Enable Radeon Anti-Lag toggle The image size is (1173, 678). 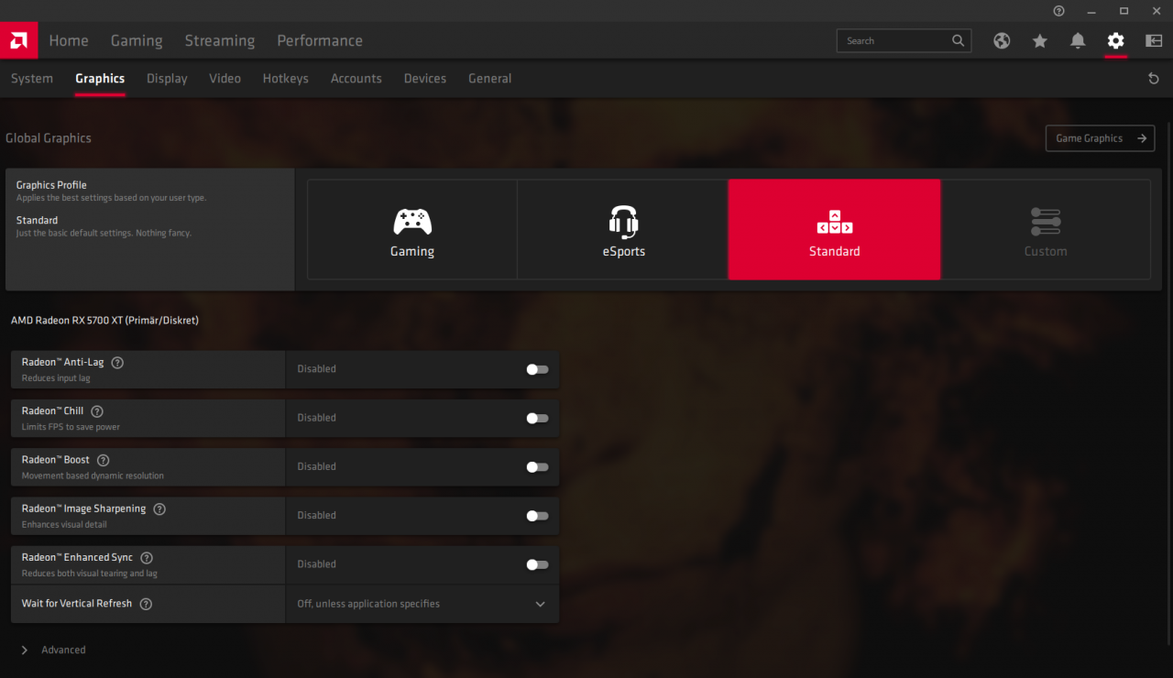click(x=537, y=369)
